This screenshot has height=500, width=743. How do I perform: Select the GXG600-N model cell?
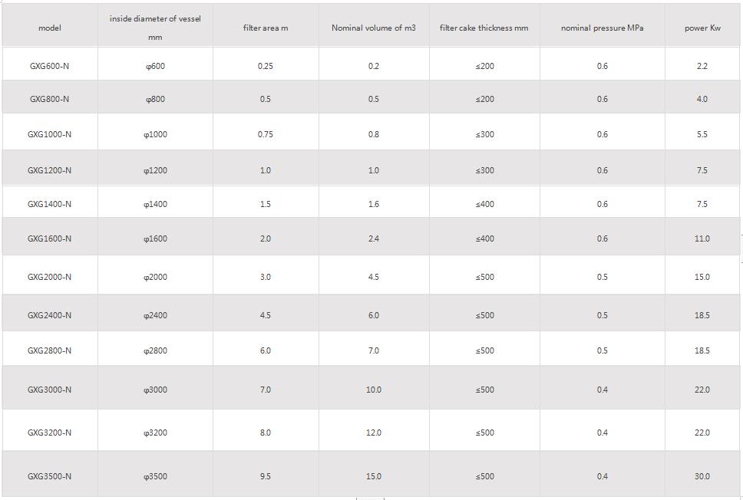[49, 66]
